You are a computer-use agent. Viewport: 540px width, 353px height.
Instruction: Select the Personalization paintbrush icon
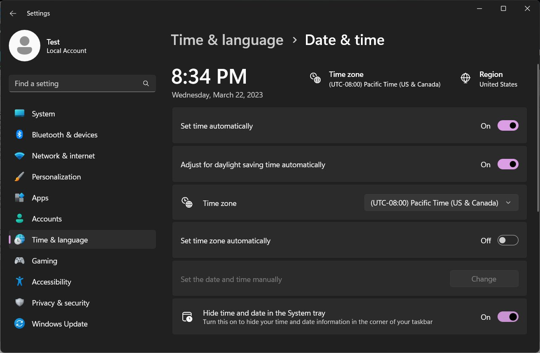19,177
